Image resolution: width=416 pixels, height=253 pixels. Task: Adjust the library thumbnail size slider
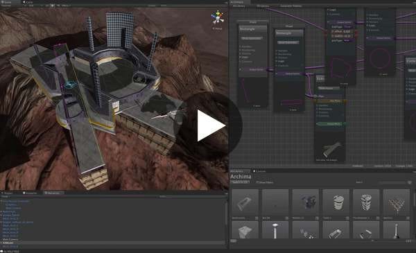click(372, 241)
